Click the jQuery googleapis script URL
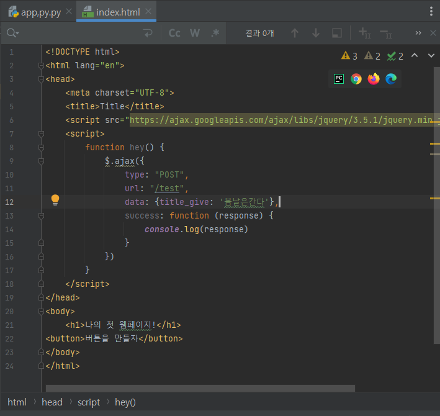The image size is (440, 416). 284,120
